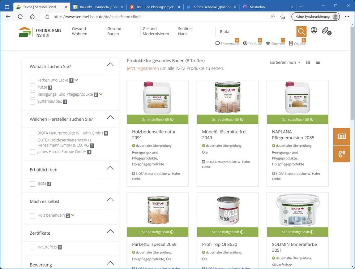355x269 pixels.
Task: Open the orange newsletter side button
Action: point(341,136)
